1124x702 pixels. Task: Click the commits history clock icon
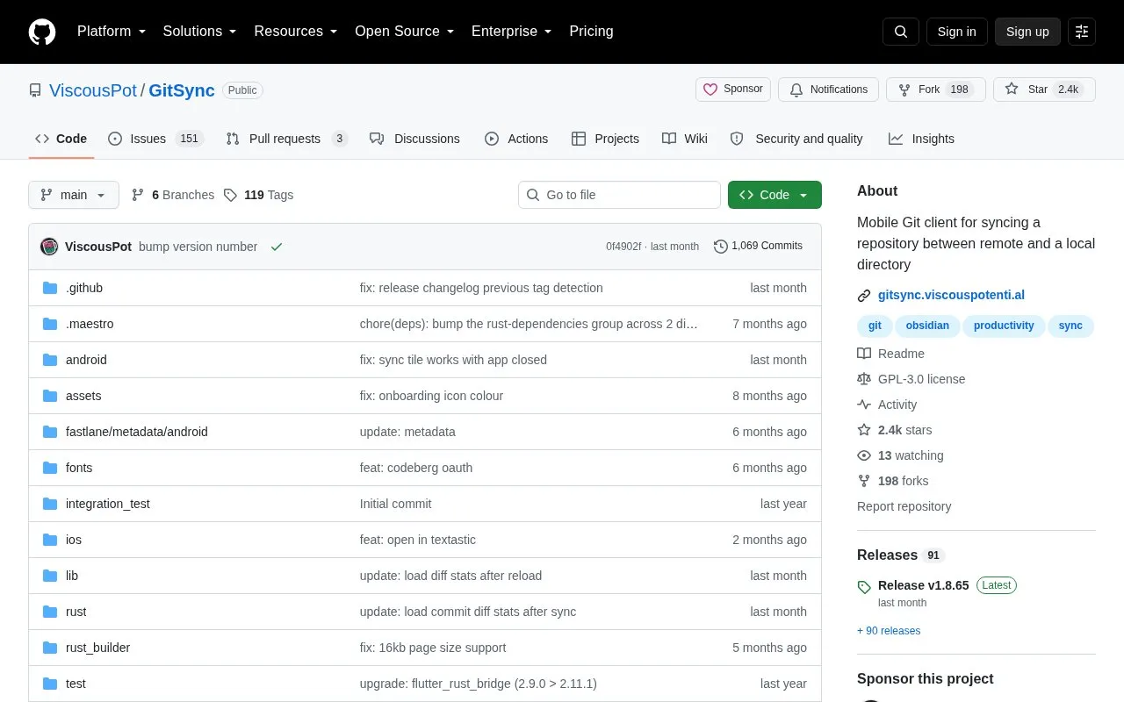[721, 247]
